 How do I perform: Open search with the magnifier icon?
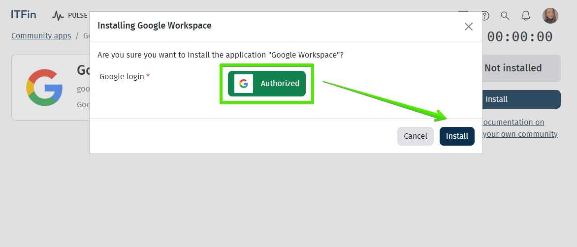click(505, 15)
